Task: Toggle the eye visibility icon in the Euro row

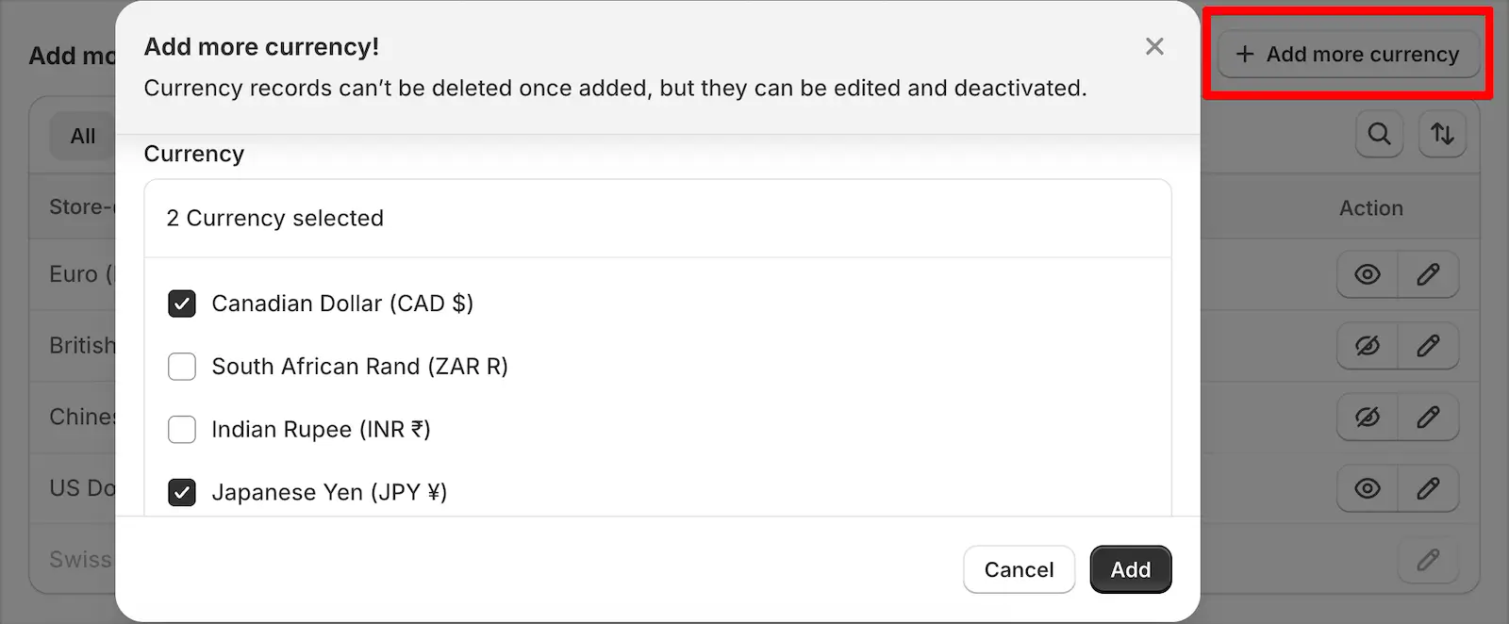Action: pos(1368,274)
